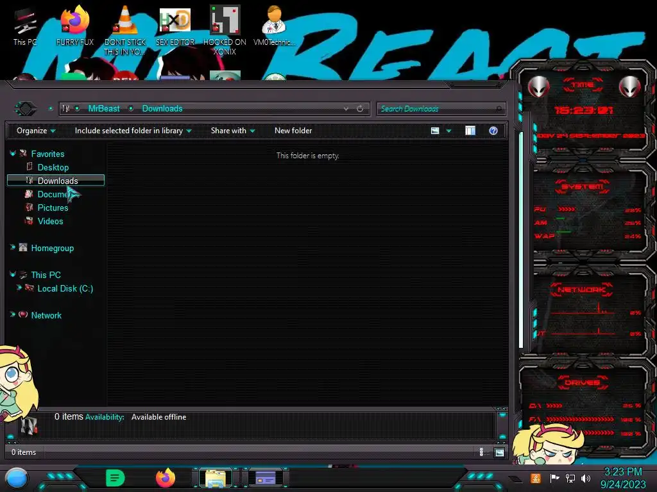
Task: Click File Explorer taskbar button
Action: point(216,478)
